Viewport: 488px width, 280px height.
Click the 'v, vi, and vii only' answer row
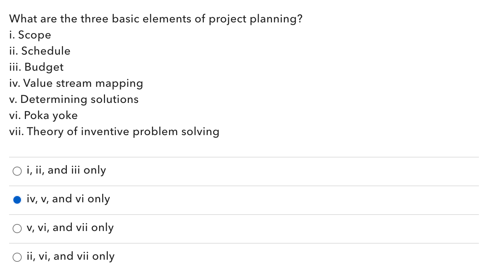(x=70, y=227)
